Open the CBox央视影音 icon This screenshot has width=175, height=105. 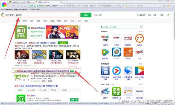pos(139,71)
